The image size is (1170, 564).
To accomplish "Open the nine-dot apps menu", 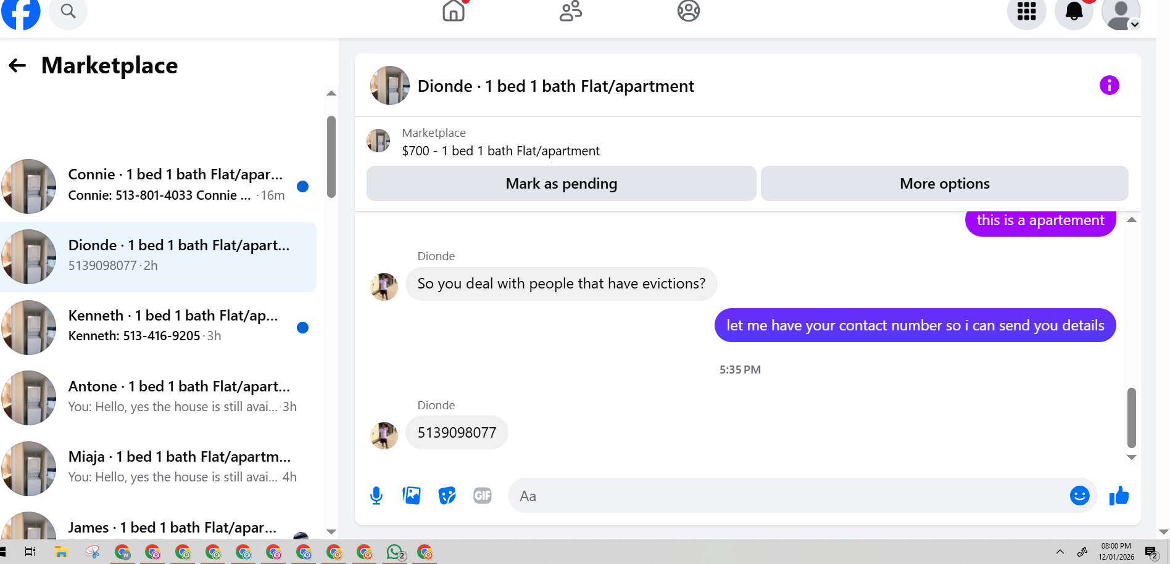I will [1027, 12].
